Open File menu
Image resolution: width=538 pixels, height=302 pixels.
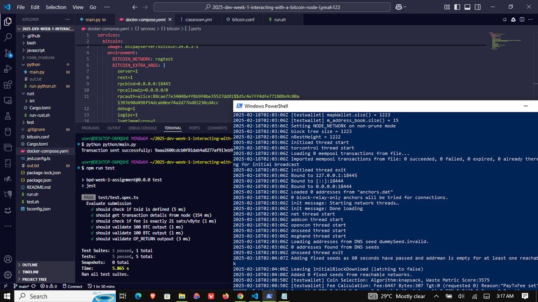click(20, 7)
